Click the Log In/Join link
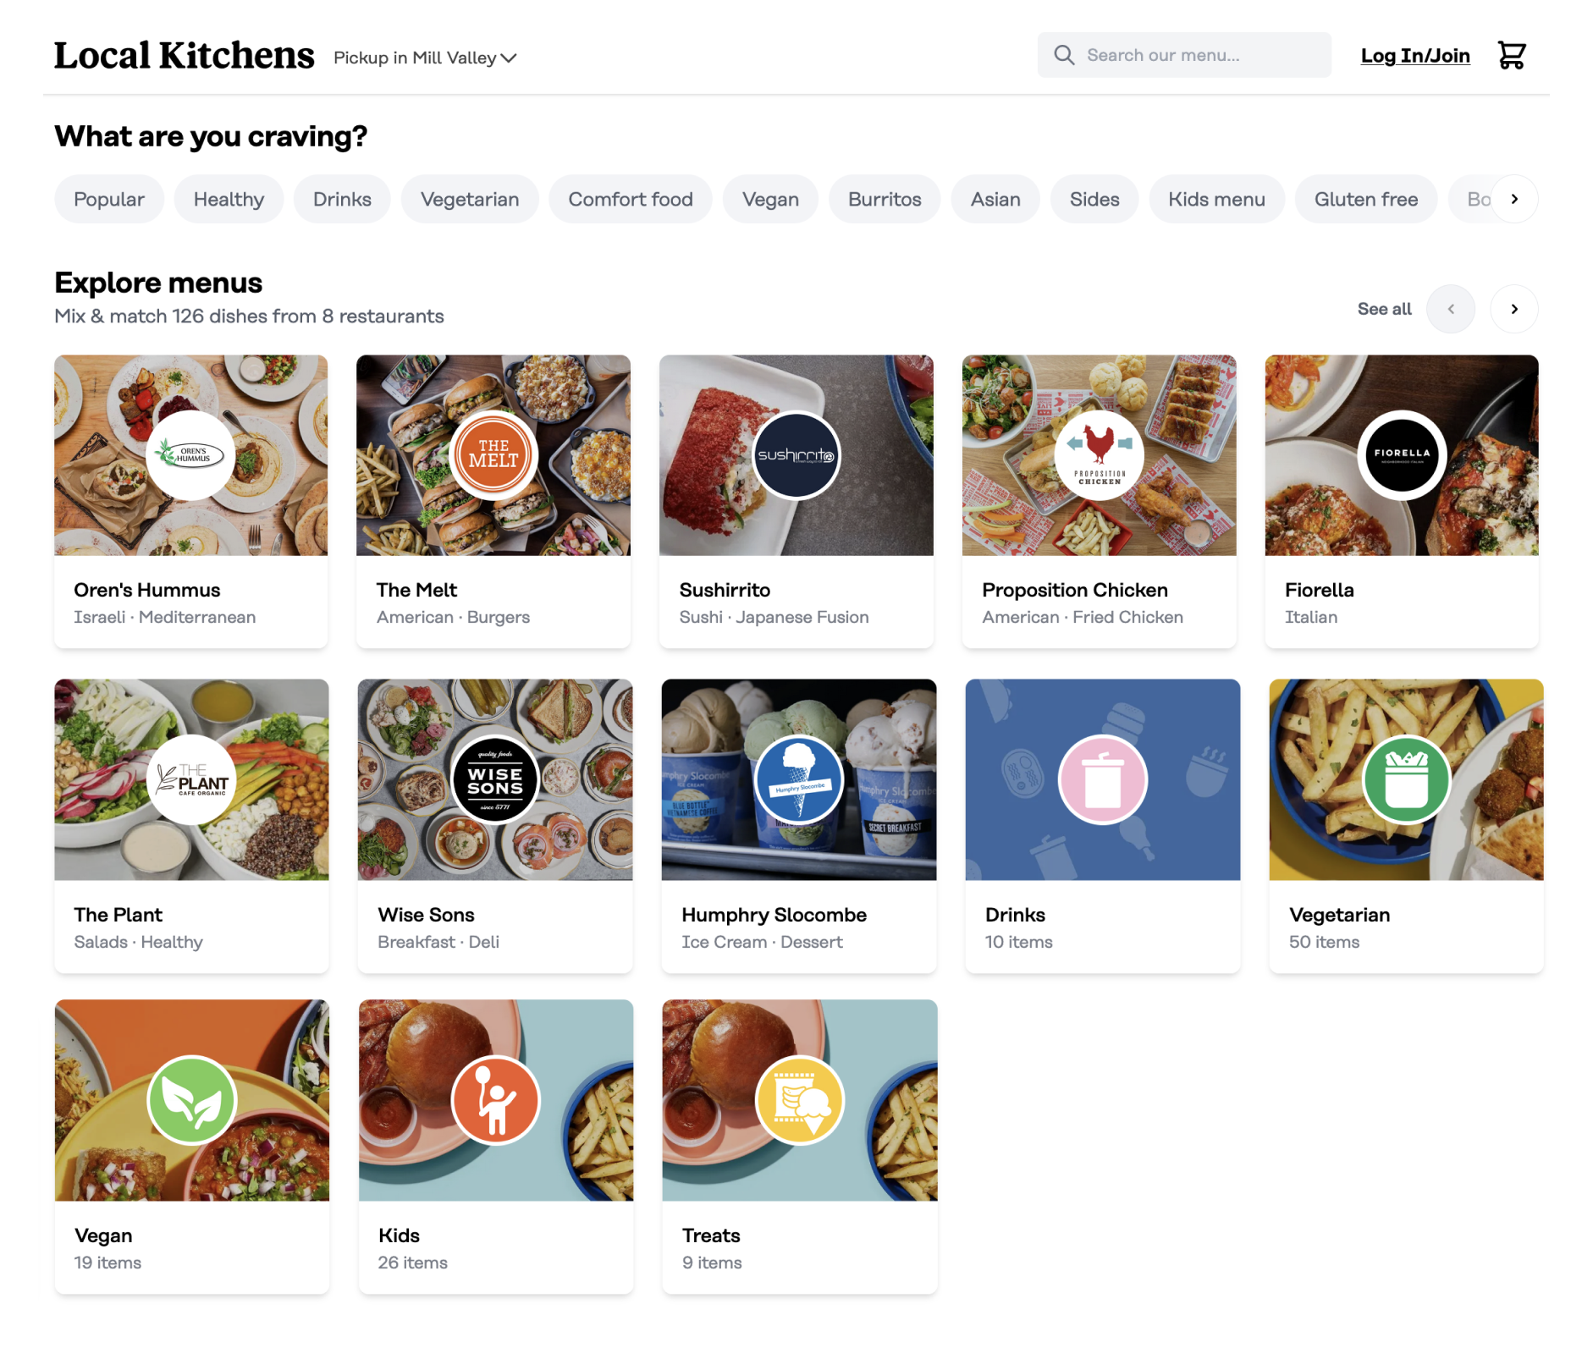 1414,56
